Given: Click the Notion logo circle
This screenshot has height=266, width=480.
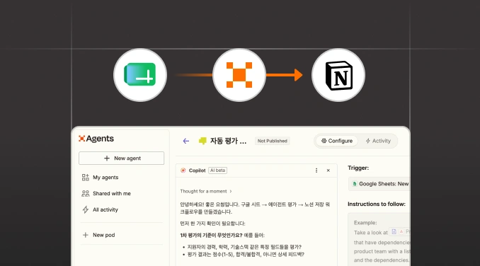Looking at the screenshot, I should 338,75.
